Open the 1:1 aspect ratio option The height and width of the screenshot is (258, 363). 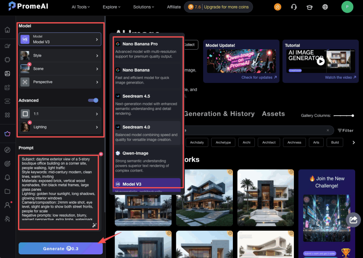point(60,114)
